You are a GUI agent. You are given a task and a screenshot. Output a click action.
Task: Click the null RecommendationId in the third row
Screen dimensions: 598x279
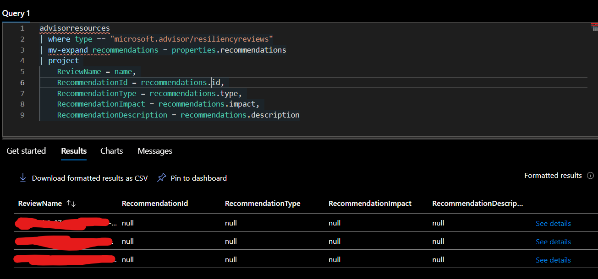(128, 260)
